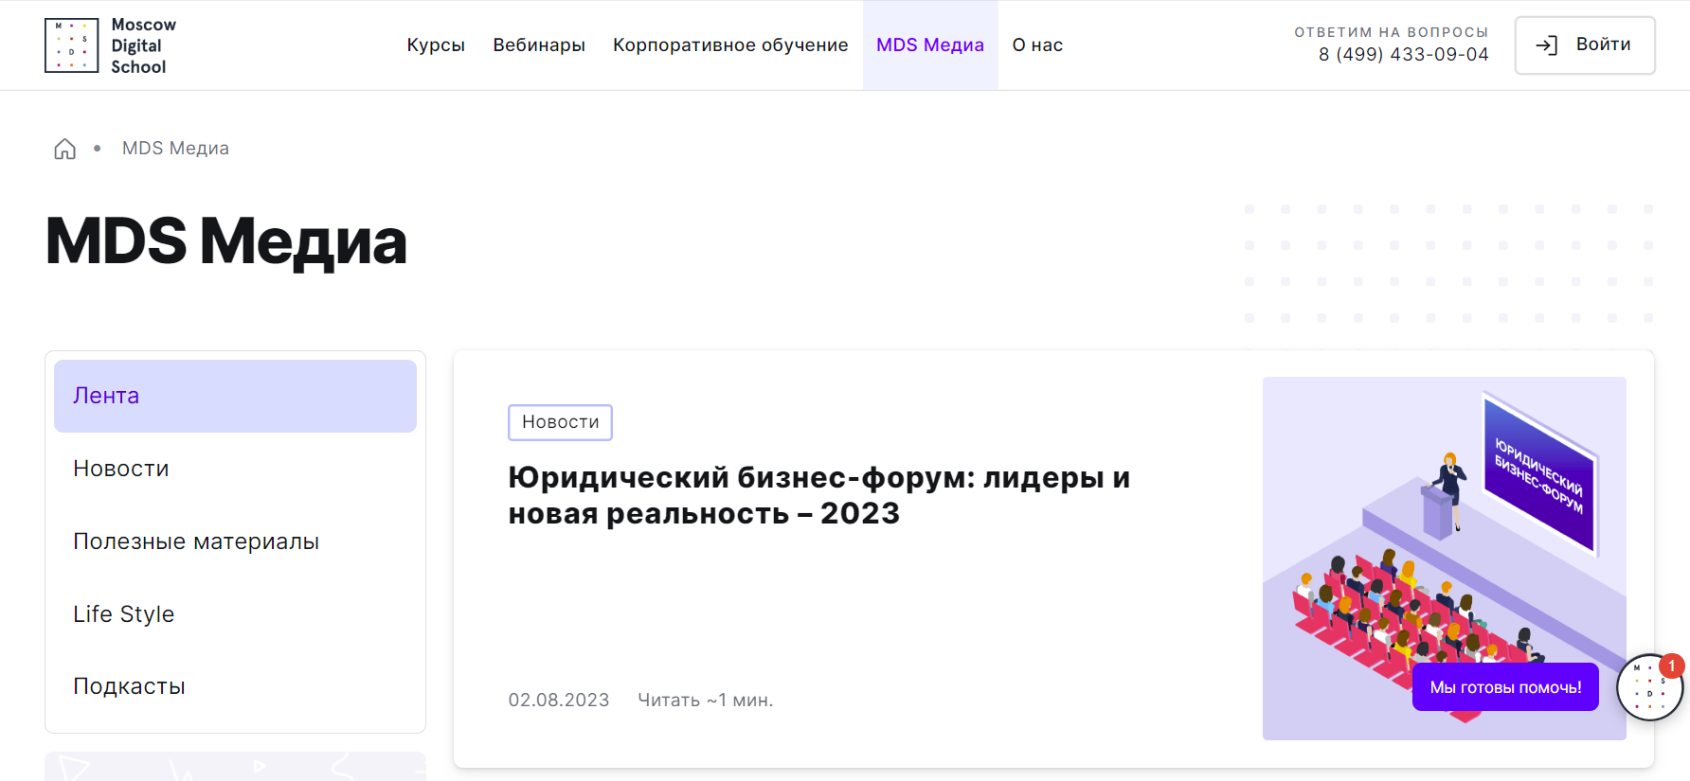1690x781 pixels.
Task: Click the Moscow Digital School logo
Action: point(111,45)
